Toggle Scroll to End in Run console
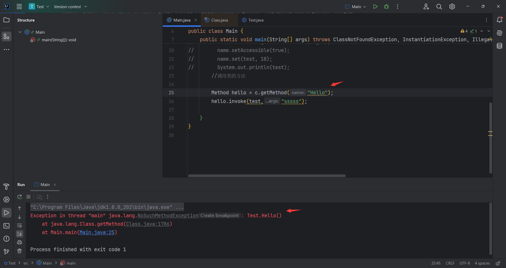506x268 pixels. (20, 234)
